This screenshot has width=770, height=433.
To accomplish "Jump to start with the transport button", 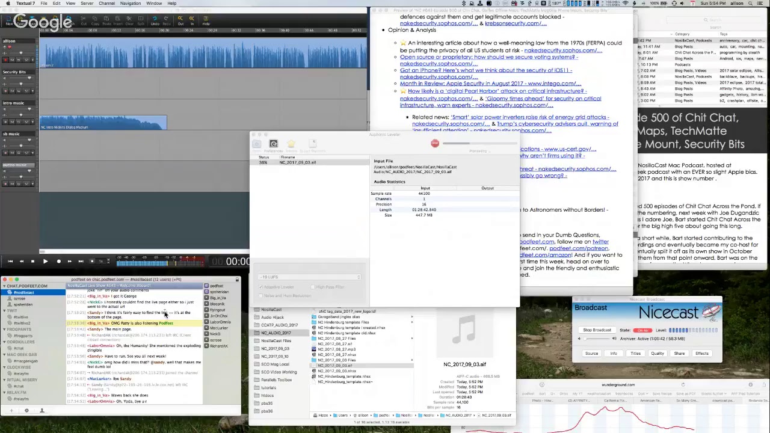I will [x=10, y=262].
